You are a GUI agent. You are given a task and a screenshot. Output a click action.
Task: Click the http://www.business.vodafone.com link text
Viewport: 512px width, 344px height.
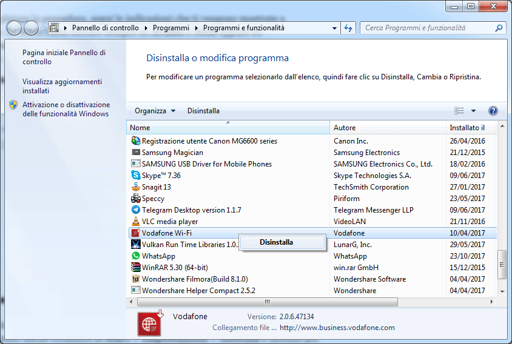pyautogui.click(x=337, y=328)
